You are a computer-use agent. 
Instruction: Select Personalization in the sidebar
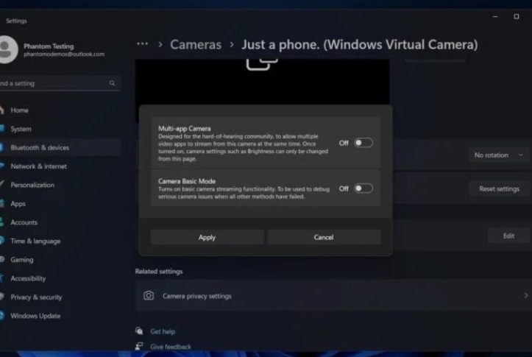click(60, 185)
